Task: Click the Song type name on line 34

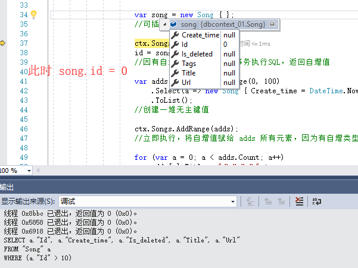Action: 206,15
